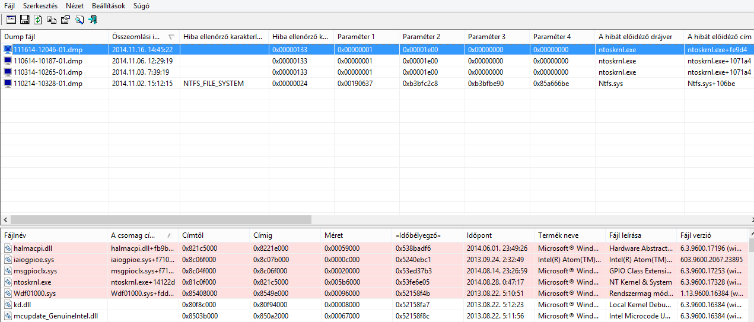Screen dimensions: 754x322
Task: Open the Súgó menu
Action: [141, 6]
